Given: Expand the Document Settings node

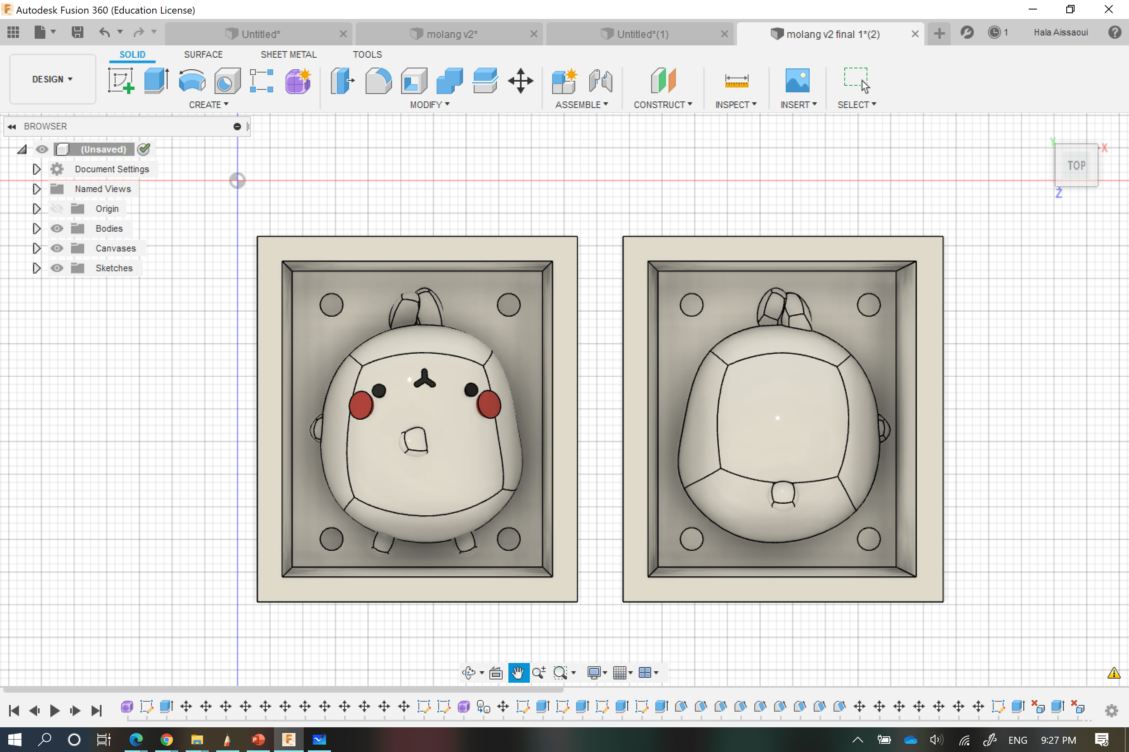Looking at the screenshot, I should pyautogui.click(x=36, y=169).
